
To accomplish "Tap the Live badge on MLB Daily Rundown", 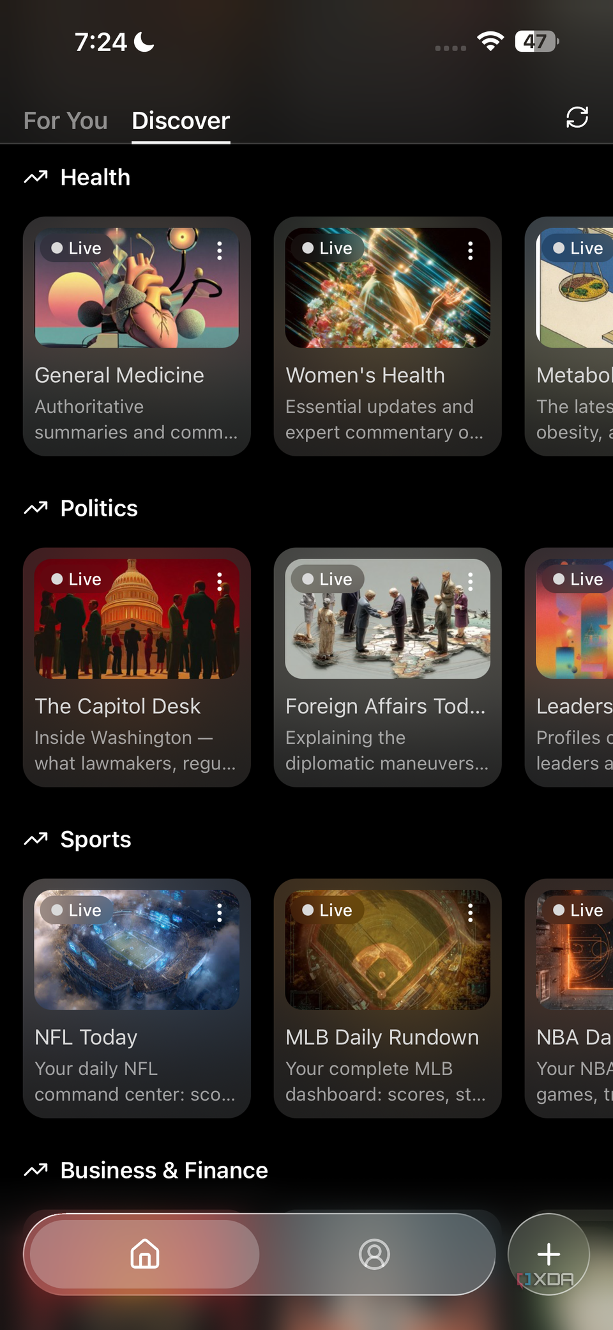I will click(x=328, y=910).
